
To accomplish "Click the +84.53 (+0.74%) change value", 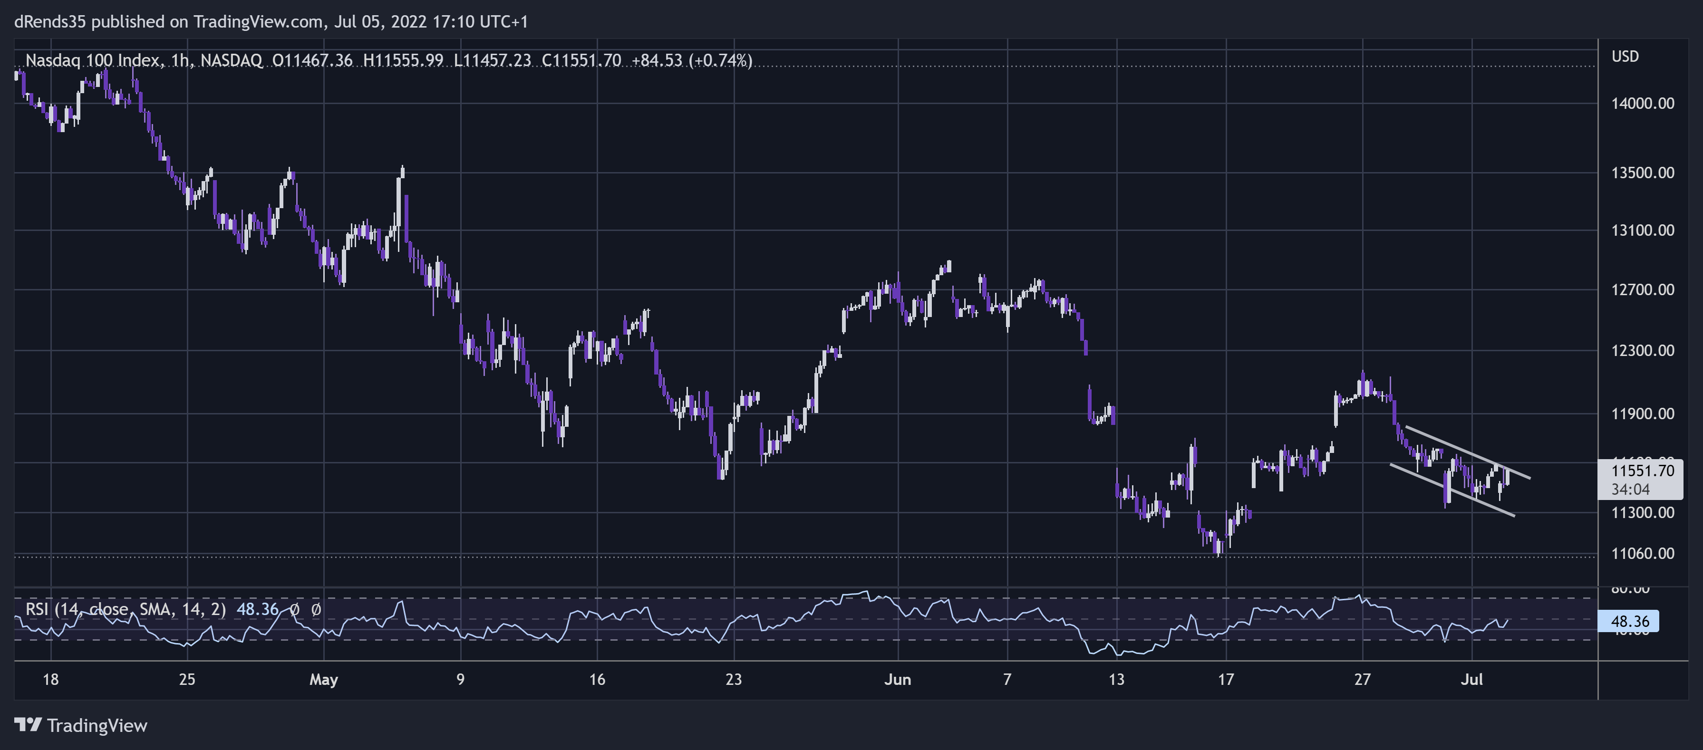I will coord(692,61).
